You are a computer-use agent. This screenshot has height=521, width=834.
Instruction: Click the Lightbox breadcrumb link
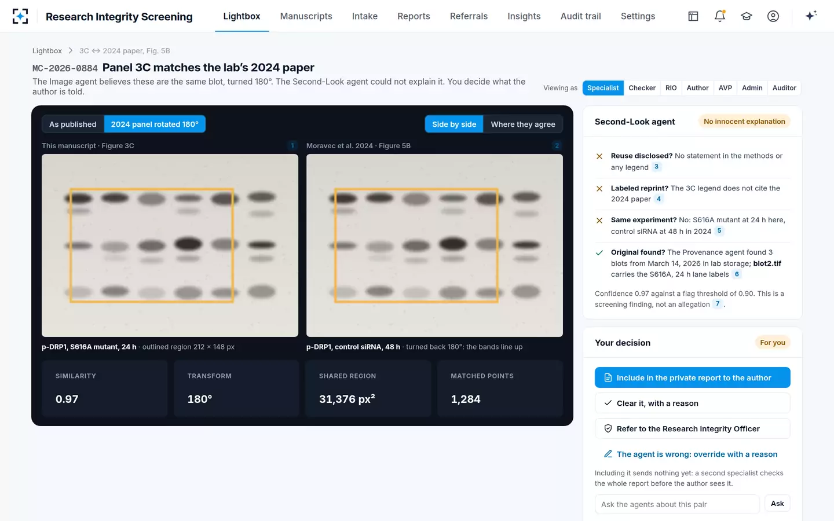[x=47, y=51]
